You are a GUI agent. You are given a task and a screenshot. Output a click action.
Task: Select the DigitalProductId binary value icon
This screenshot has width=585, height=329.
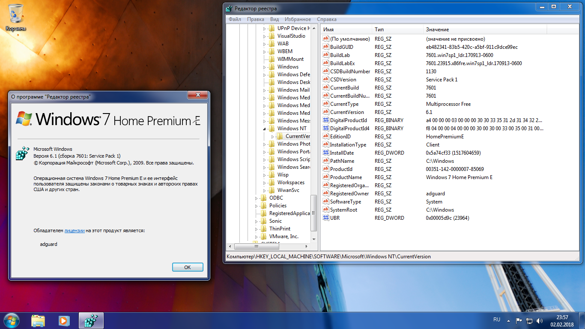[325, 120]
